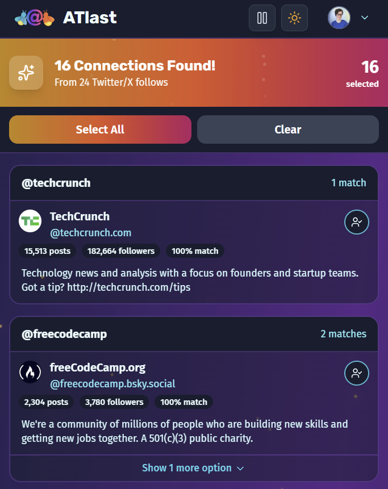Viewport: 388px width, 489px height.
Task: Click the 2 matches label for freecodecamp
Action: (x=343, y=334)
